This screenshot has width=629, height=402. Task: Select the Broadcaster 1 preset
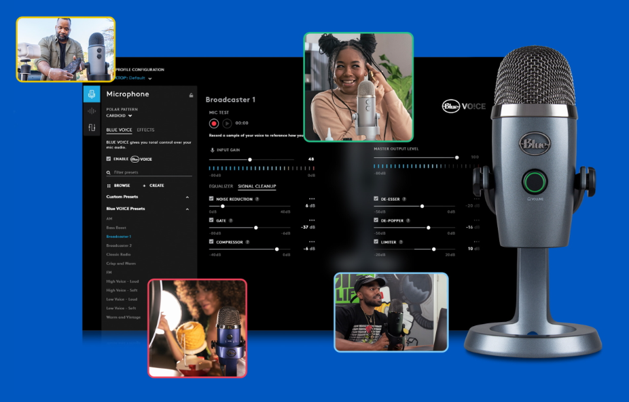point(119,237)
